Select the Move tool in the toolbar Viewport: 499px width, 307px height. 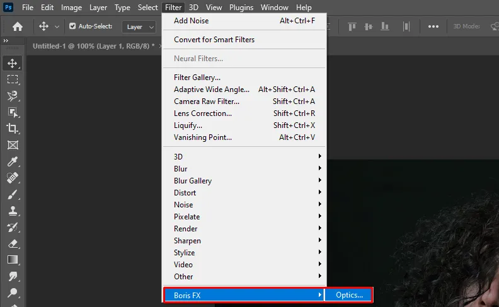[12, 63]
